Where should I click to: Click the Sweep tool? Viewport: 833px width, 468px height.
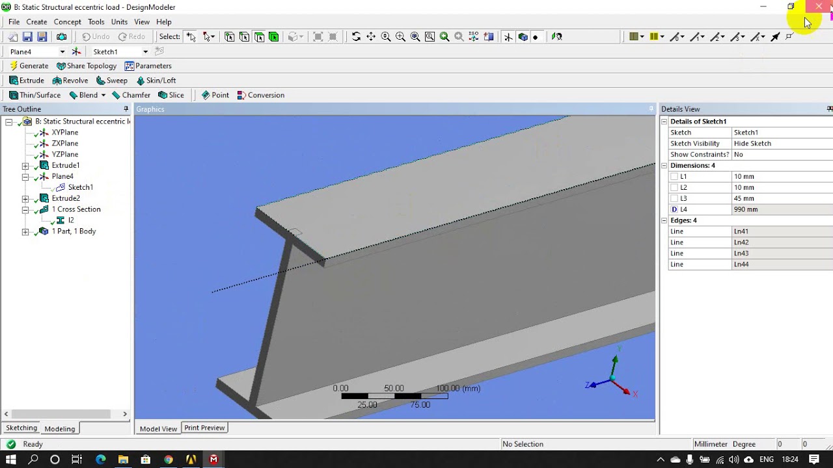(x=112, y=81)
